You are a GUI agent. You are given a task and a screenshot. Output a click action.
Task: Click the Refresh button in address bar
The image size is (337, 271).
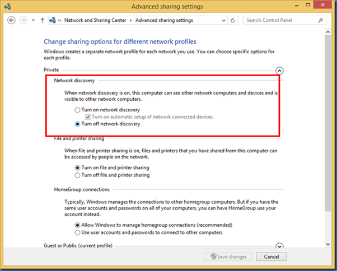click(x=232, y=20)
